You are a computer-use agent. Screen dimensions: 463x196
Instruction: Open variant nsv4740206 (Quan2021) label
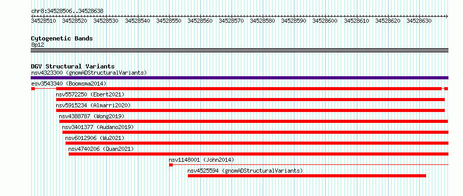coord(101,149)
